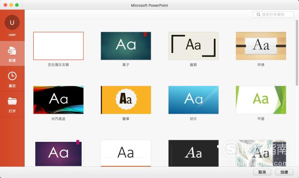
Task: Select the purple template in bottom row
Action: (58, 153)
